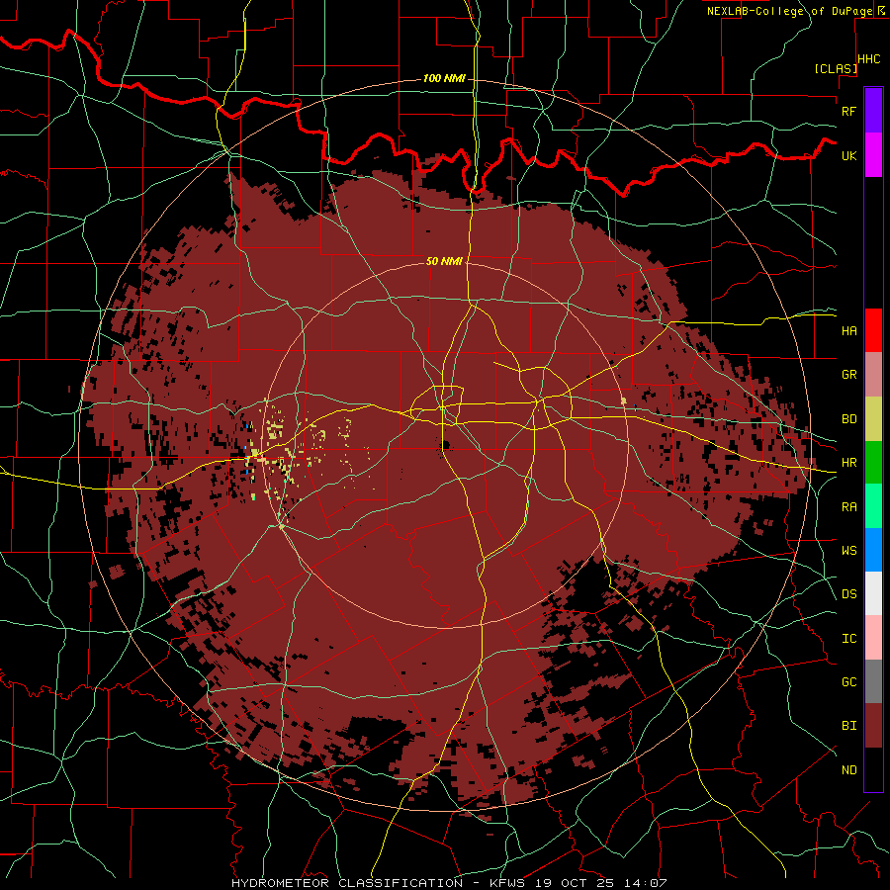Click the HA legend label
Screen dimensions: 890x890
848,331
